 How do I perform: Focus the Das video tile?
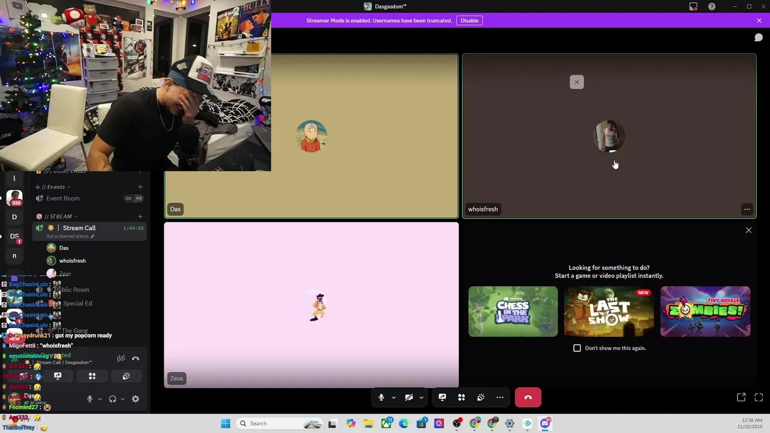(312, 137)
